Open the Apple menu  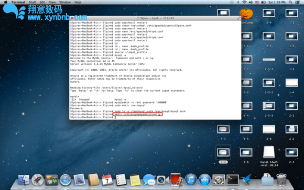(6, 2)
